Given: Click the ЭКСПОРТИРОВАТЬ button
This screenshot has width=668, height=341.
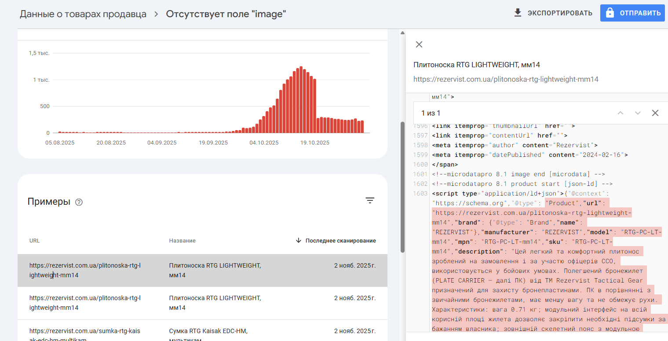Looking at the screenshot, I should (553, 13).
